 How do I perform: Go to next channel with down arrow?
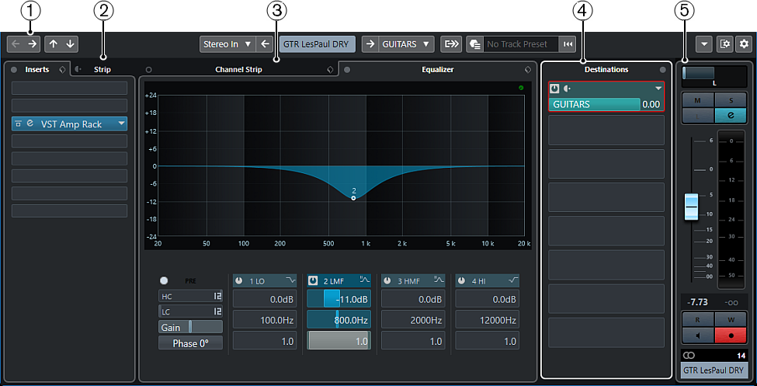pyautogui.click(x=70, y=44)
